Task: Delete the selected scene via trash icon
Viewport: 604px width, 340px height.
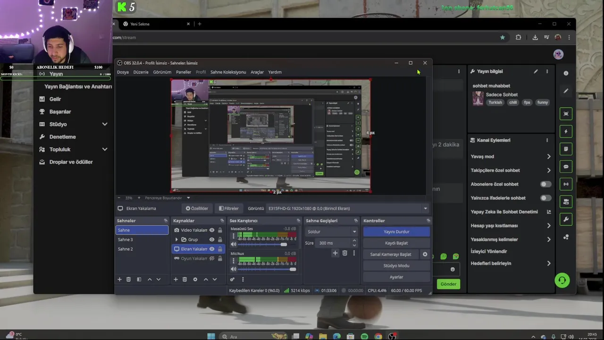Action: tap(128, 280)
